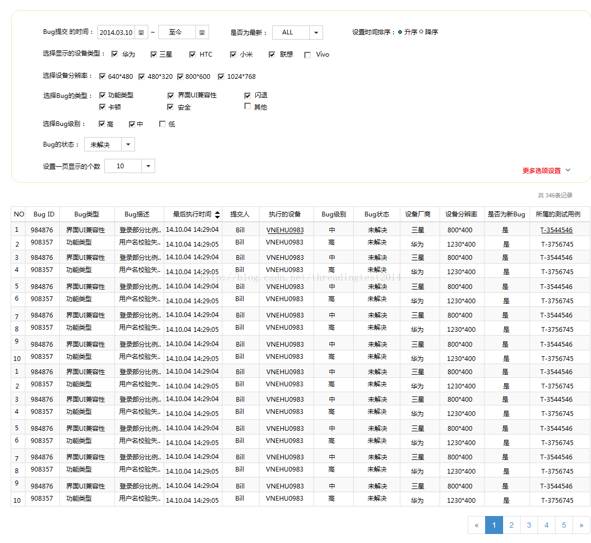Click the Bug级别 column header
591x543 pixels.
tap(334, 214)
